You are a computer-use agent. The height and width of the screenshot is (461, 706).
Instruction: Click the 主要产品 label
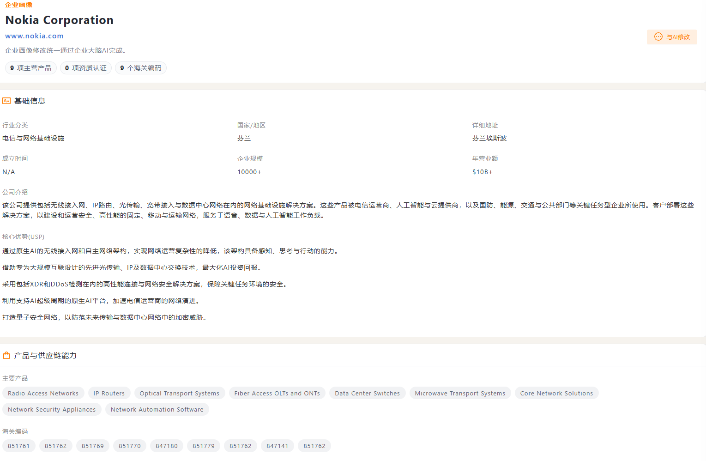pyautogui.click(x=15, y=378)
